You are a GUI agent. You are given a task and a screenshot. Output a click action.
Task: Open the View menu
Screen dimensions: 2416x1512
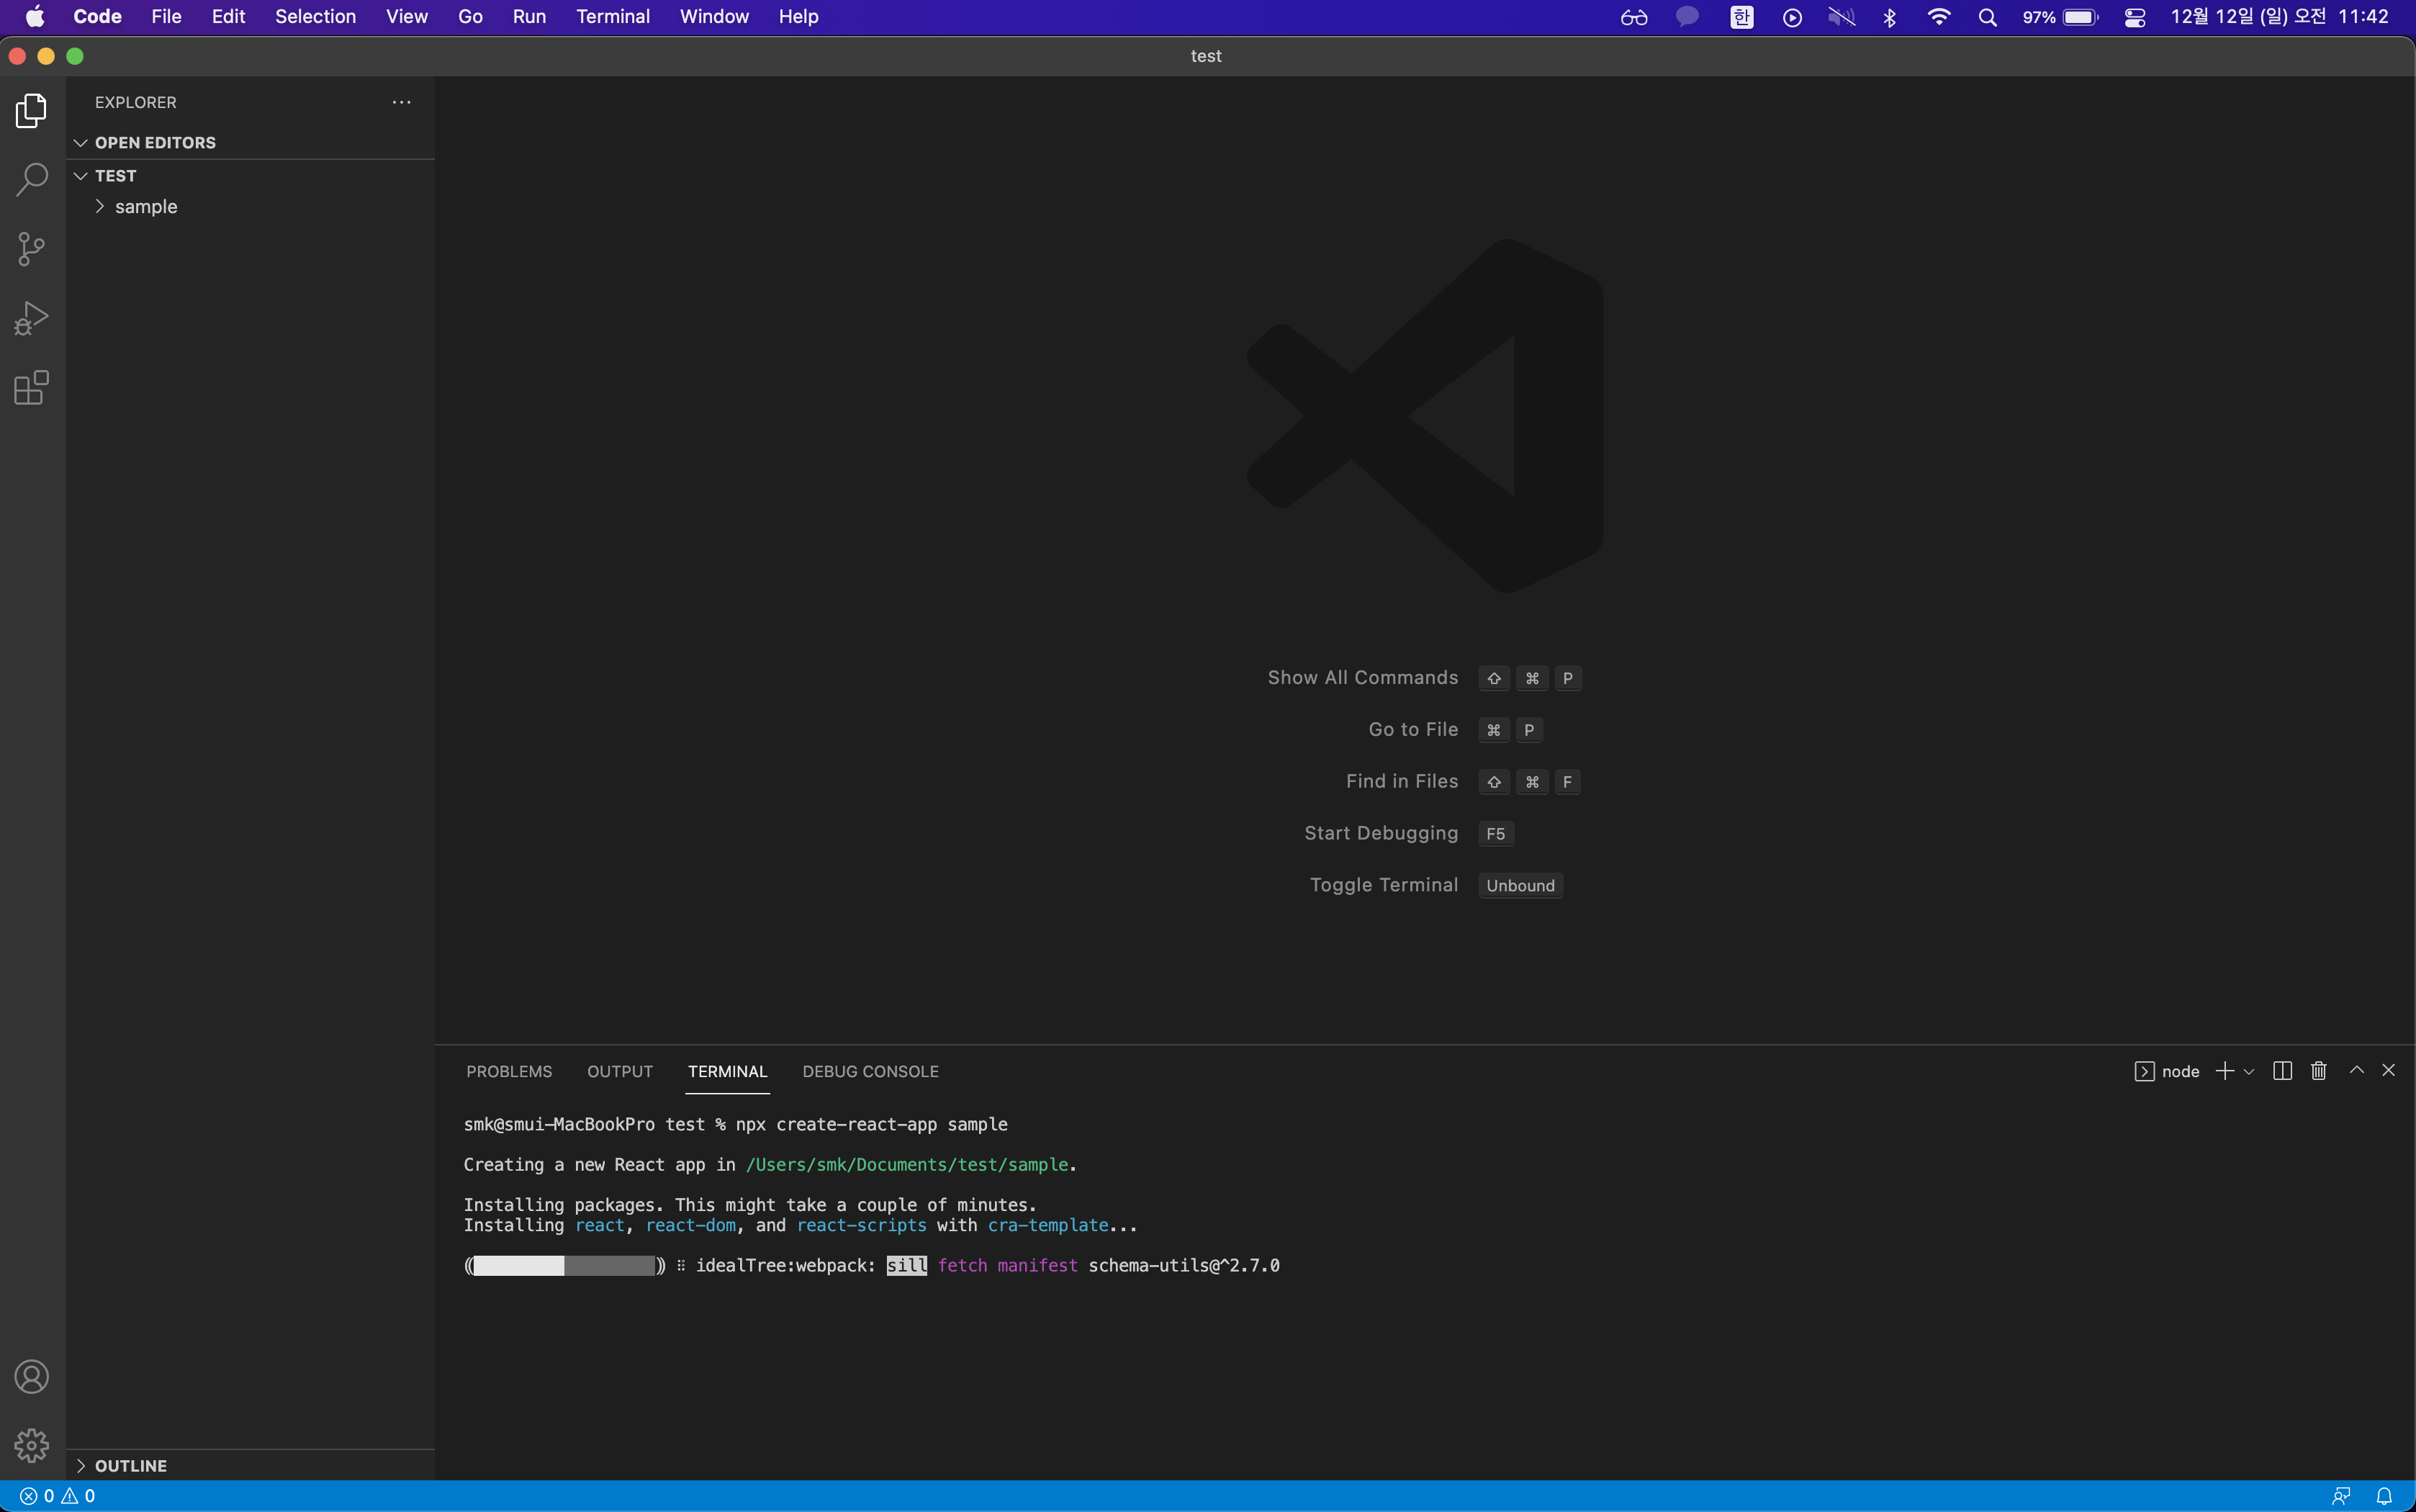[x=407, y=17]
